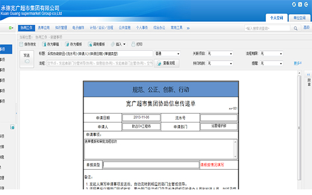
Task: Click the 单据类型 input field
Action: click(151, 165)
